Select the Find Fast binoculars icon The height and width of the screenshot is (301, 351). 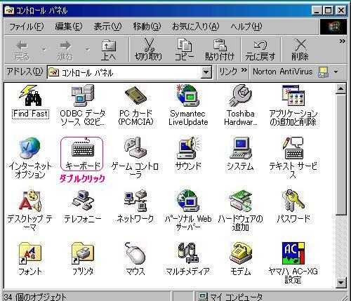coord(31,95)
